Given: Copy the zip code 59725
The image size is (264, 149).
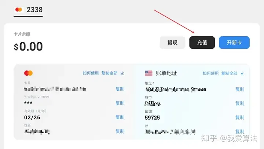Looking at the screenshot, I should 240,117.
